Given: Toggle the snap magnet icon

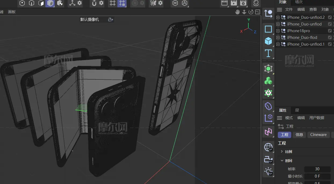Looking at the screenshot, I should 94,3.
